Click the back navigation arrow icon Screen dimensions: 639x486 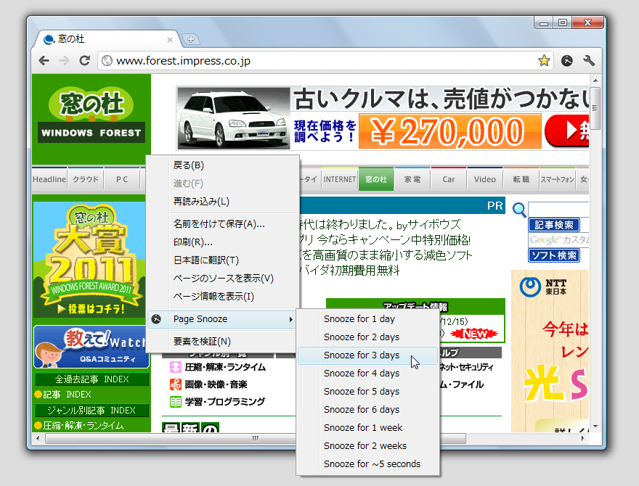point(44,61)
